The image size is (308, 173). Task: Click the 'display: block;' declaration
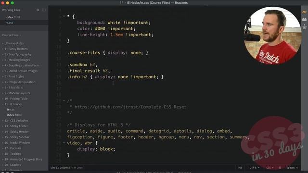point(96,149)
